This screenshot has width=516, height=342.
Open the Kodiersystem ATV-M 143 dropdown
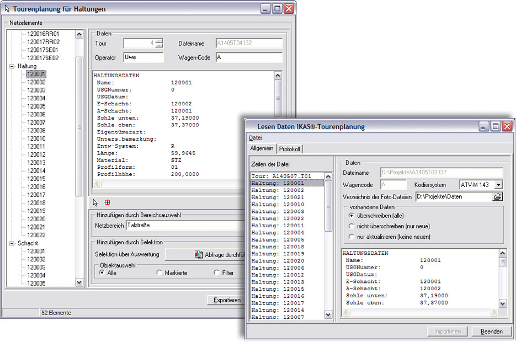pyautogui.click(x=498, y=185)
